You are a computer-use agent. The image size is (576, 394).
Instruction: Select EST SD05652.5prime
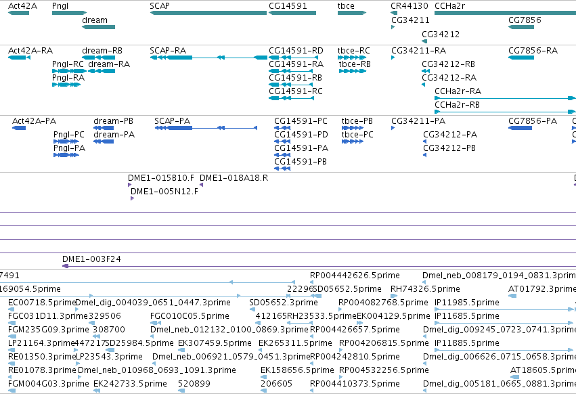[x=317, y=296]
